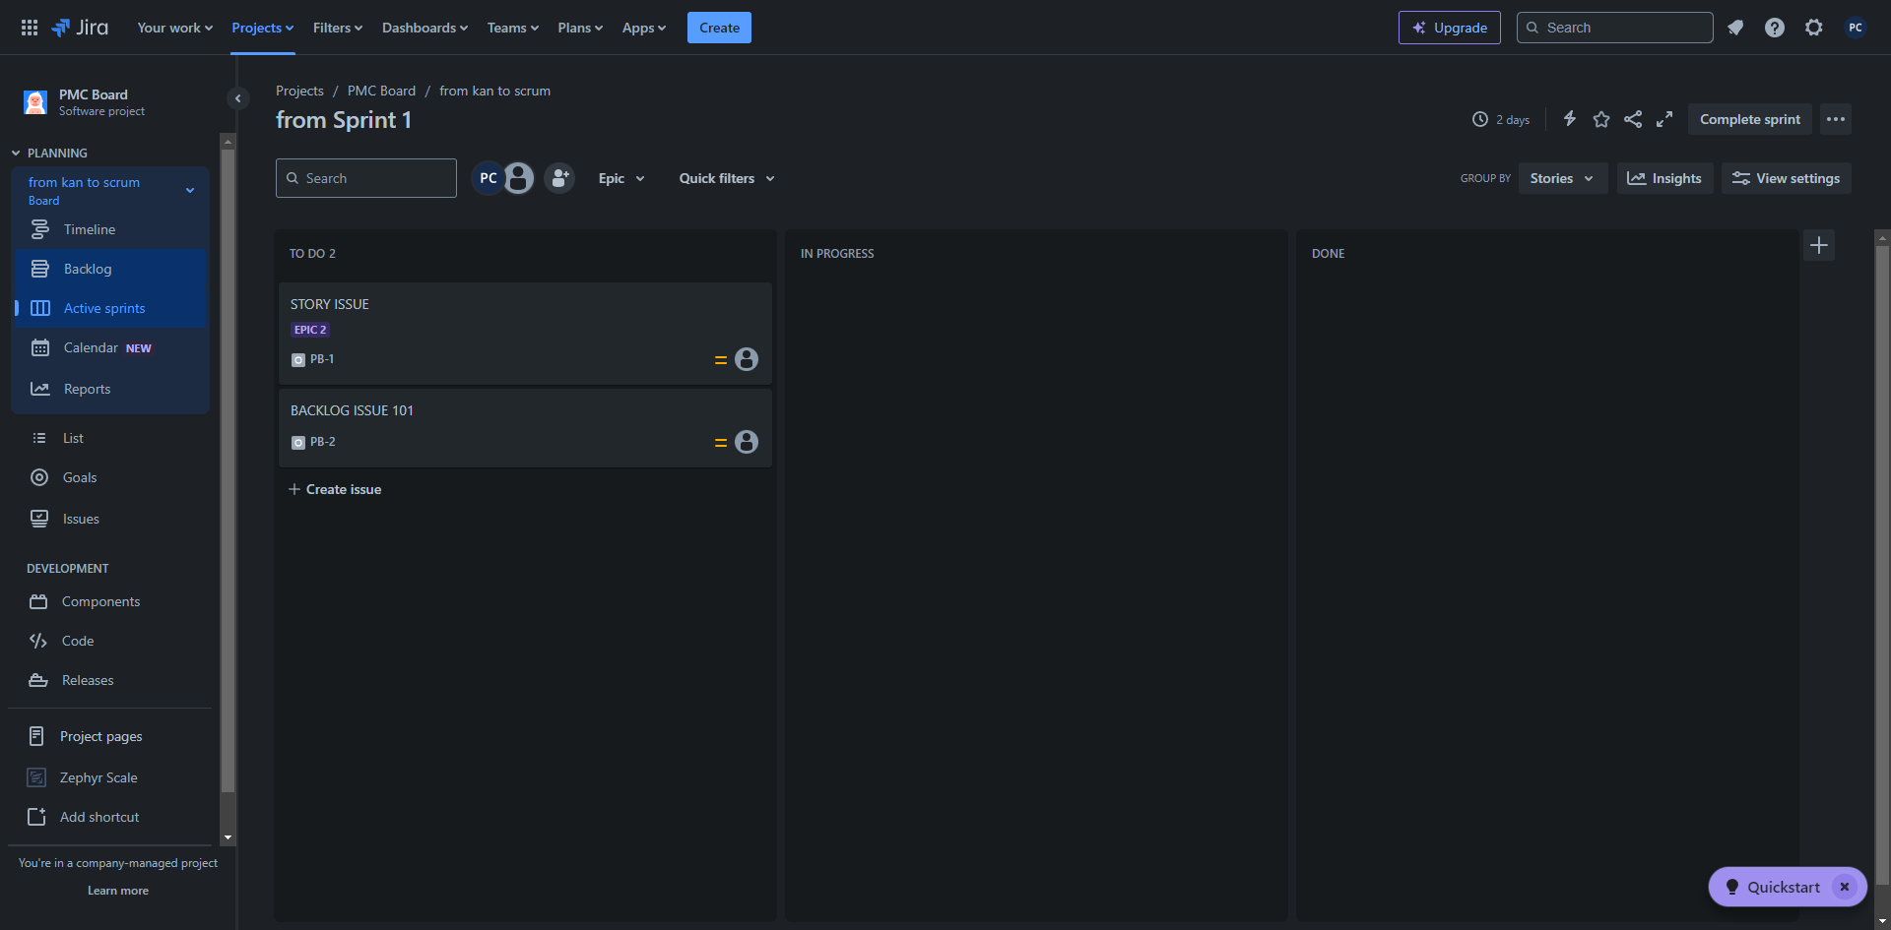The image size is (1891, 930).
Task: Open the Projects menu
Action: 262,28
